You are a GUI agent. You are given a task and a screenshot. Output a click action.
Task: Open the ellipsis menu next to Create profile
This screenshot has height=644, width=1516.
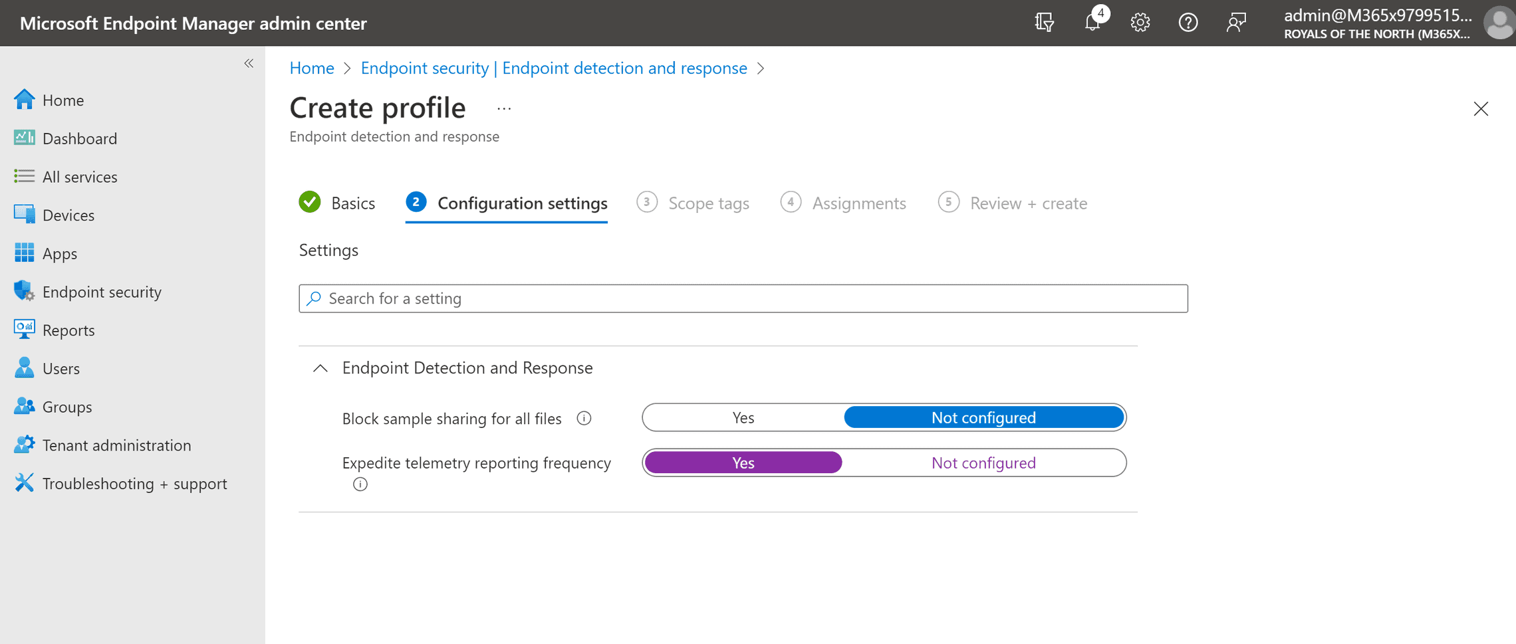click(x=504, y=108)
